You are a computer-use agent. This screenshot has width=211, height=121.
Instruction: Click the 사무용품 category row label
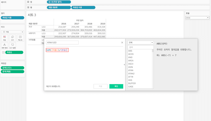click(32, 40)
